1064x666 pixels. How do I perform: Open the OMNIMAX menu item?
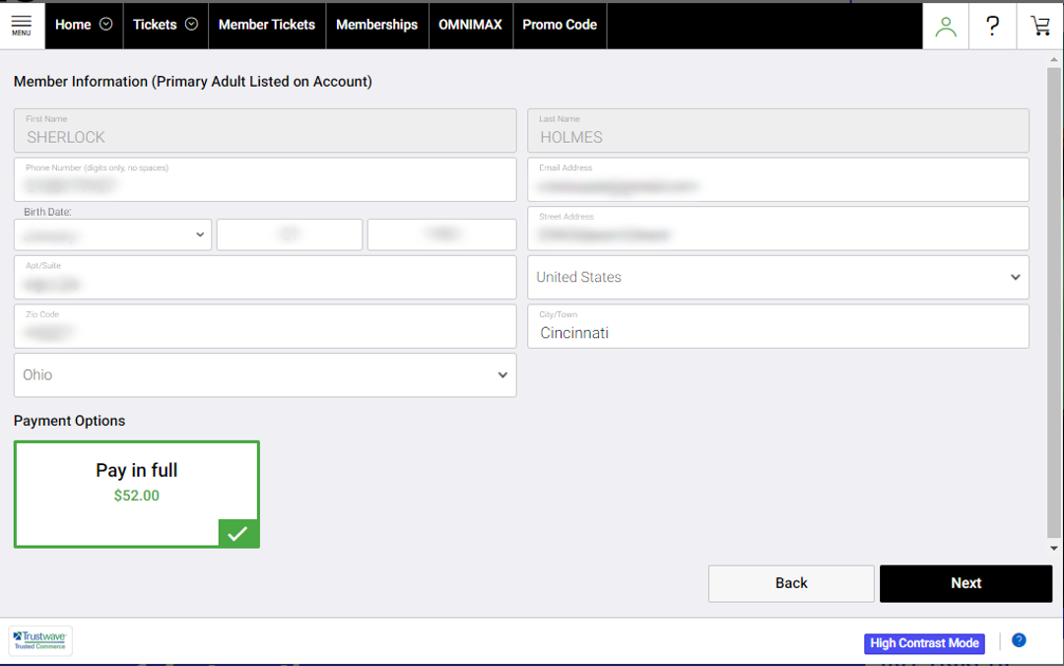click(x=470, y=25)
